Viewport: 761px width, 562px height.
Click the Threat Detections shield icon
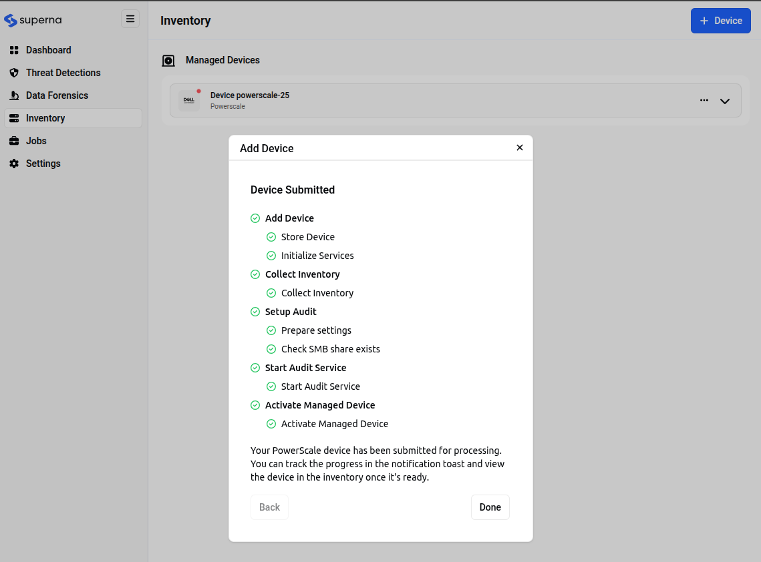14,73
